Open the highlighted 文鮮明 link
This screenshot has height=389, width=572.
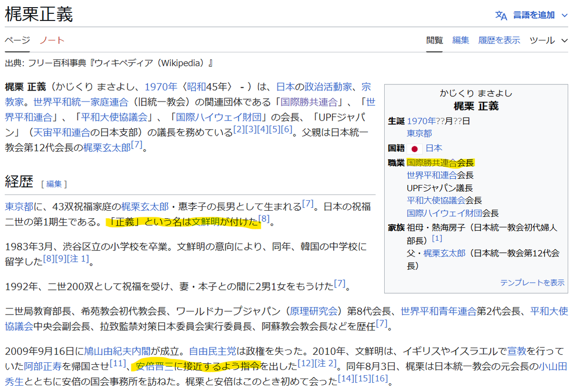click(205, 221)
